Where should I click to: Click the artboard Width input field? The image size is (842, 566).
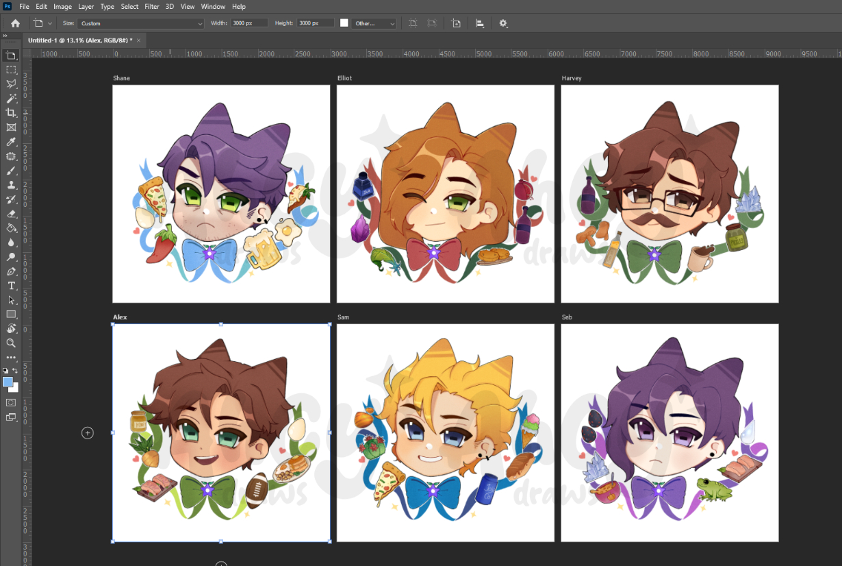coord(249,23)
